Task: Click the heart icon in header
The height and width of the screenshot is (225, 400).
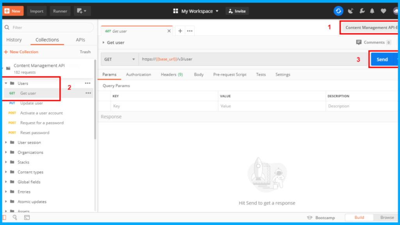Action: (x=384, y=11)
